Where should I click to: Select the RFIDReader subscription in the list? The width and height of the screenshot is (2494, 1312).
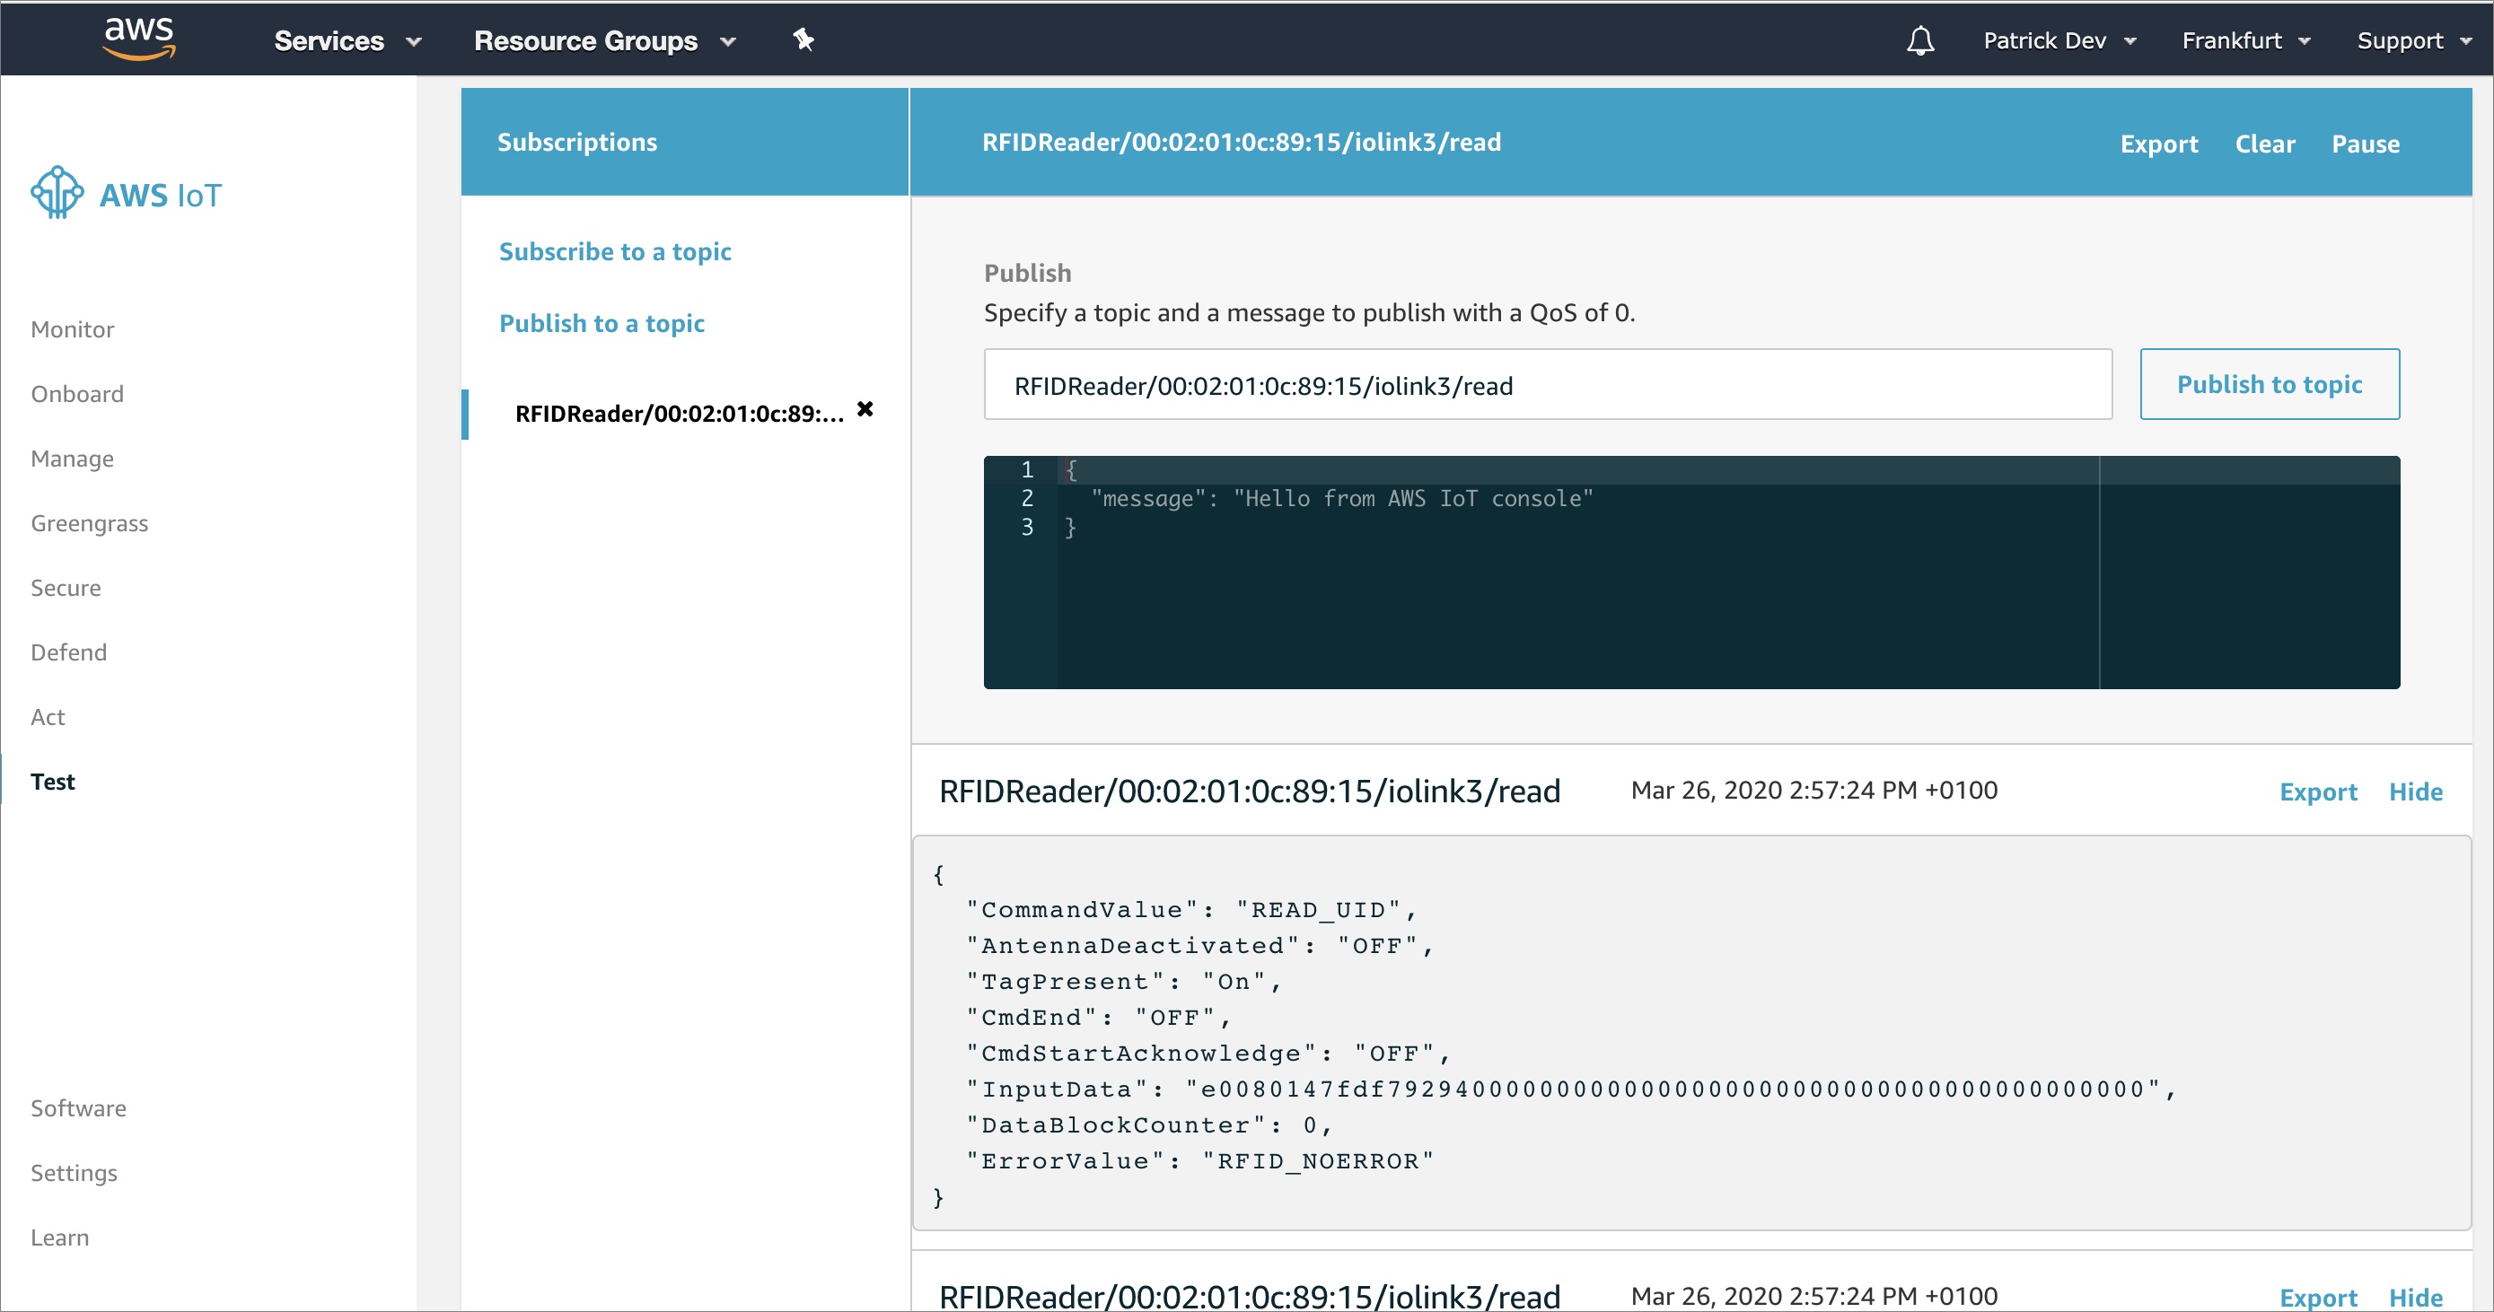(x=680, y=414)
